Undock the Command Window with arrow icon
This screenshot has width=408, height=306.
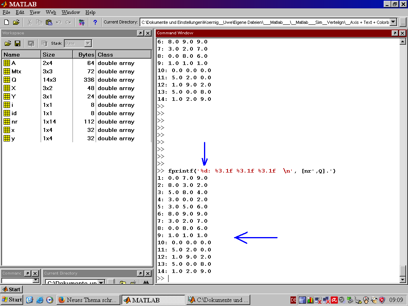point(394,33)
